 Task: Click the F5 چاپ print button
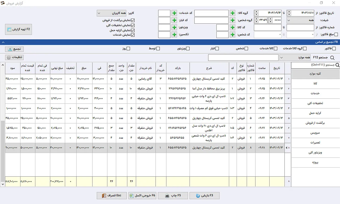point(173,196)
